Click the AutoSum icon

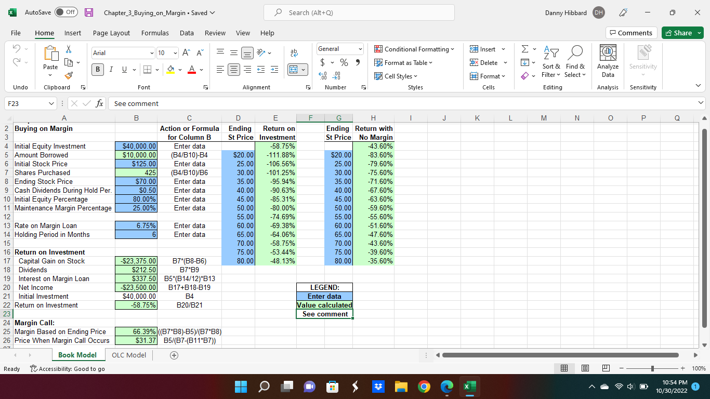pyautogui.click(x=525, y=49)
